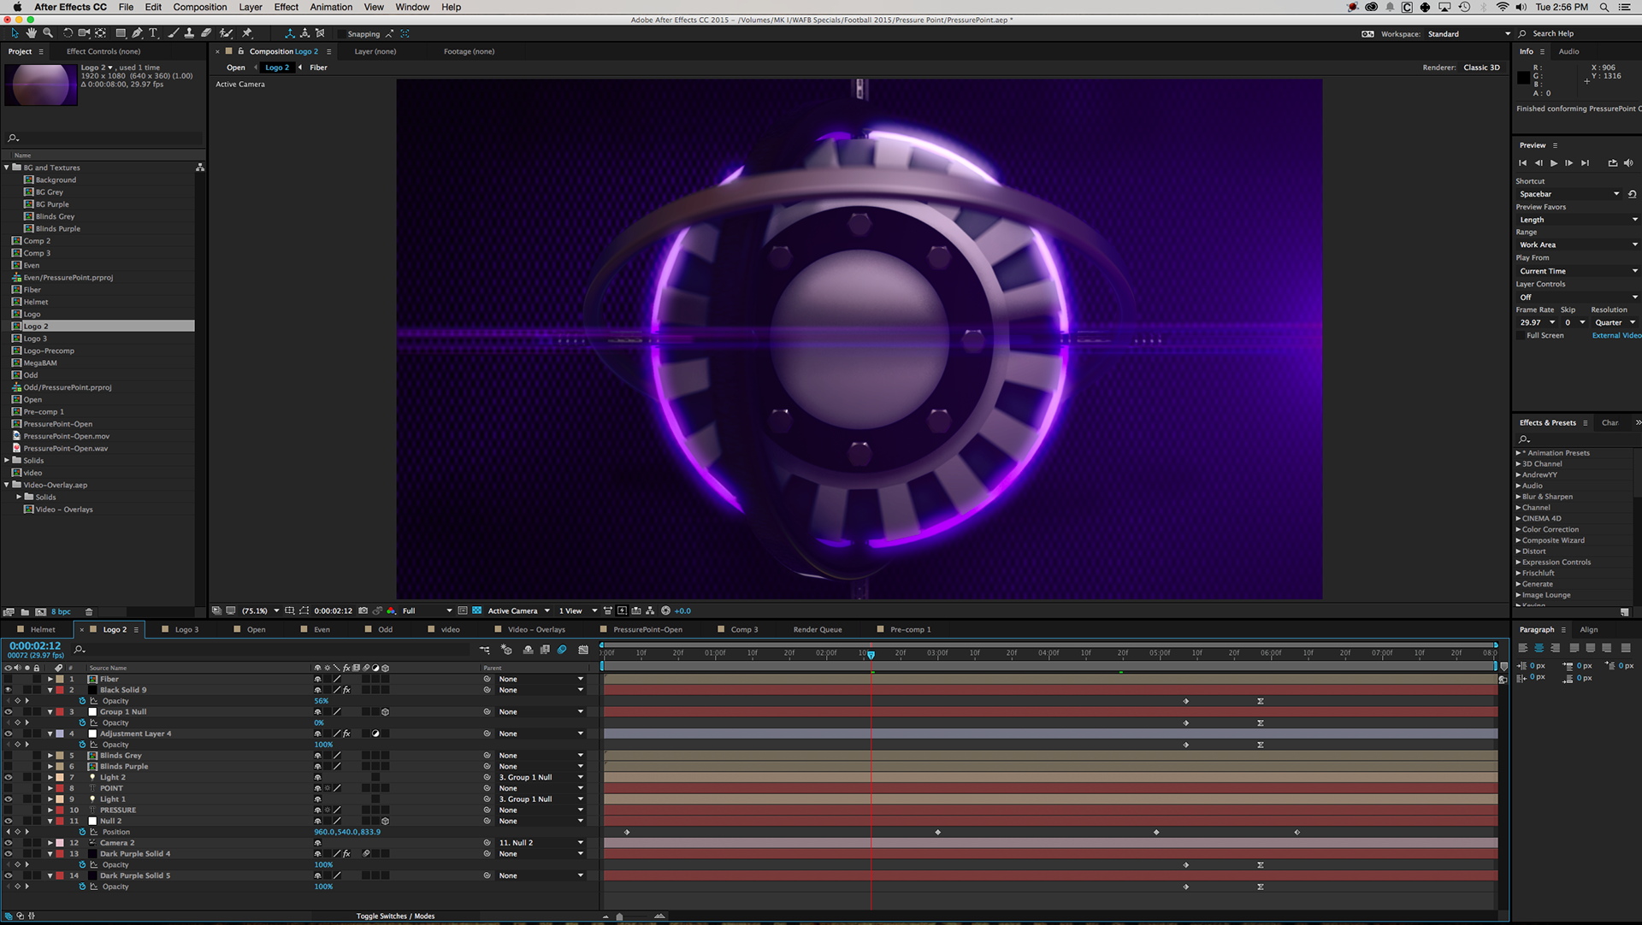This screenshot has width=1642, height=925.
Task: Toggle visibility of Camera 2 layer
Action: (9, 843)
